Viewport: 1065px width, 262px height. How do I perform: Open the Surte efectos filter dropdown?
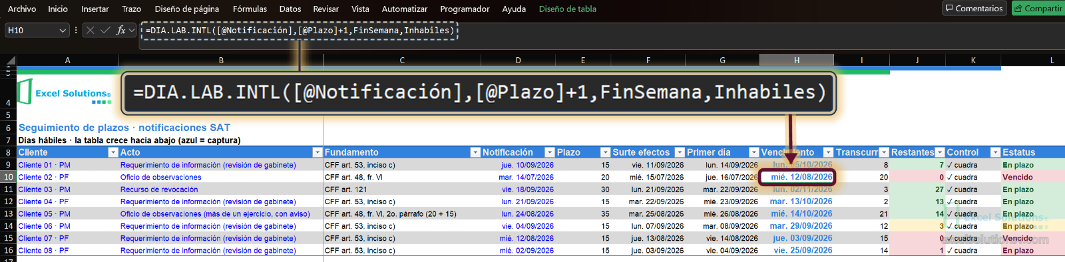[x=680, y=152]
